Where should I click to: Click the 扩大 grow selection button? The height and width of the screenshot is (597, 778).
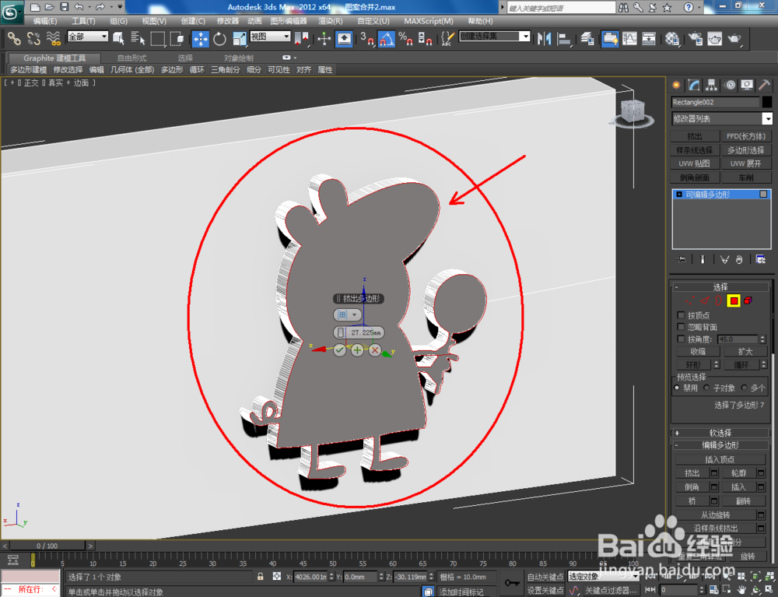[745, 351]
